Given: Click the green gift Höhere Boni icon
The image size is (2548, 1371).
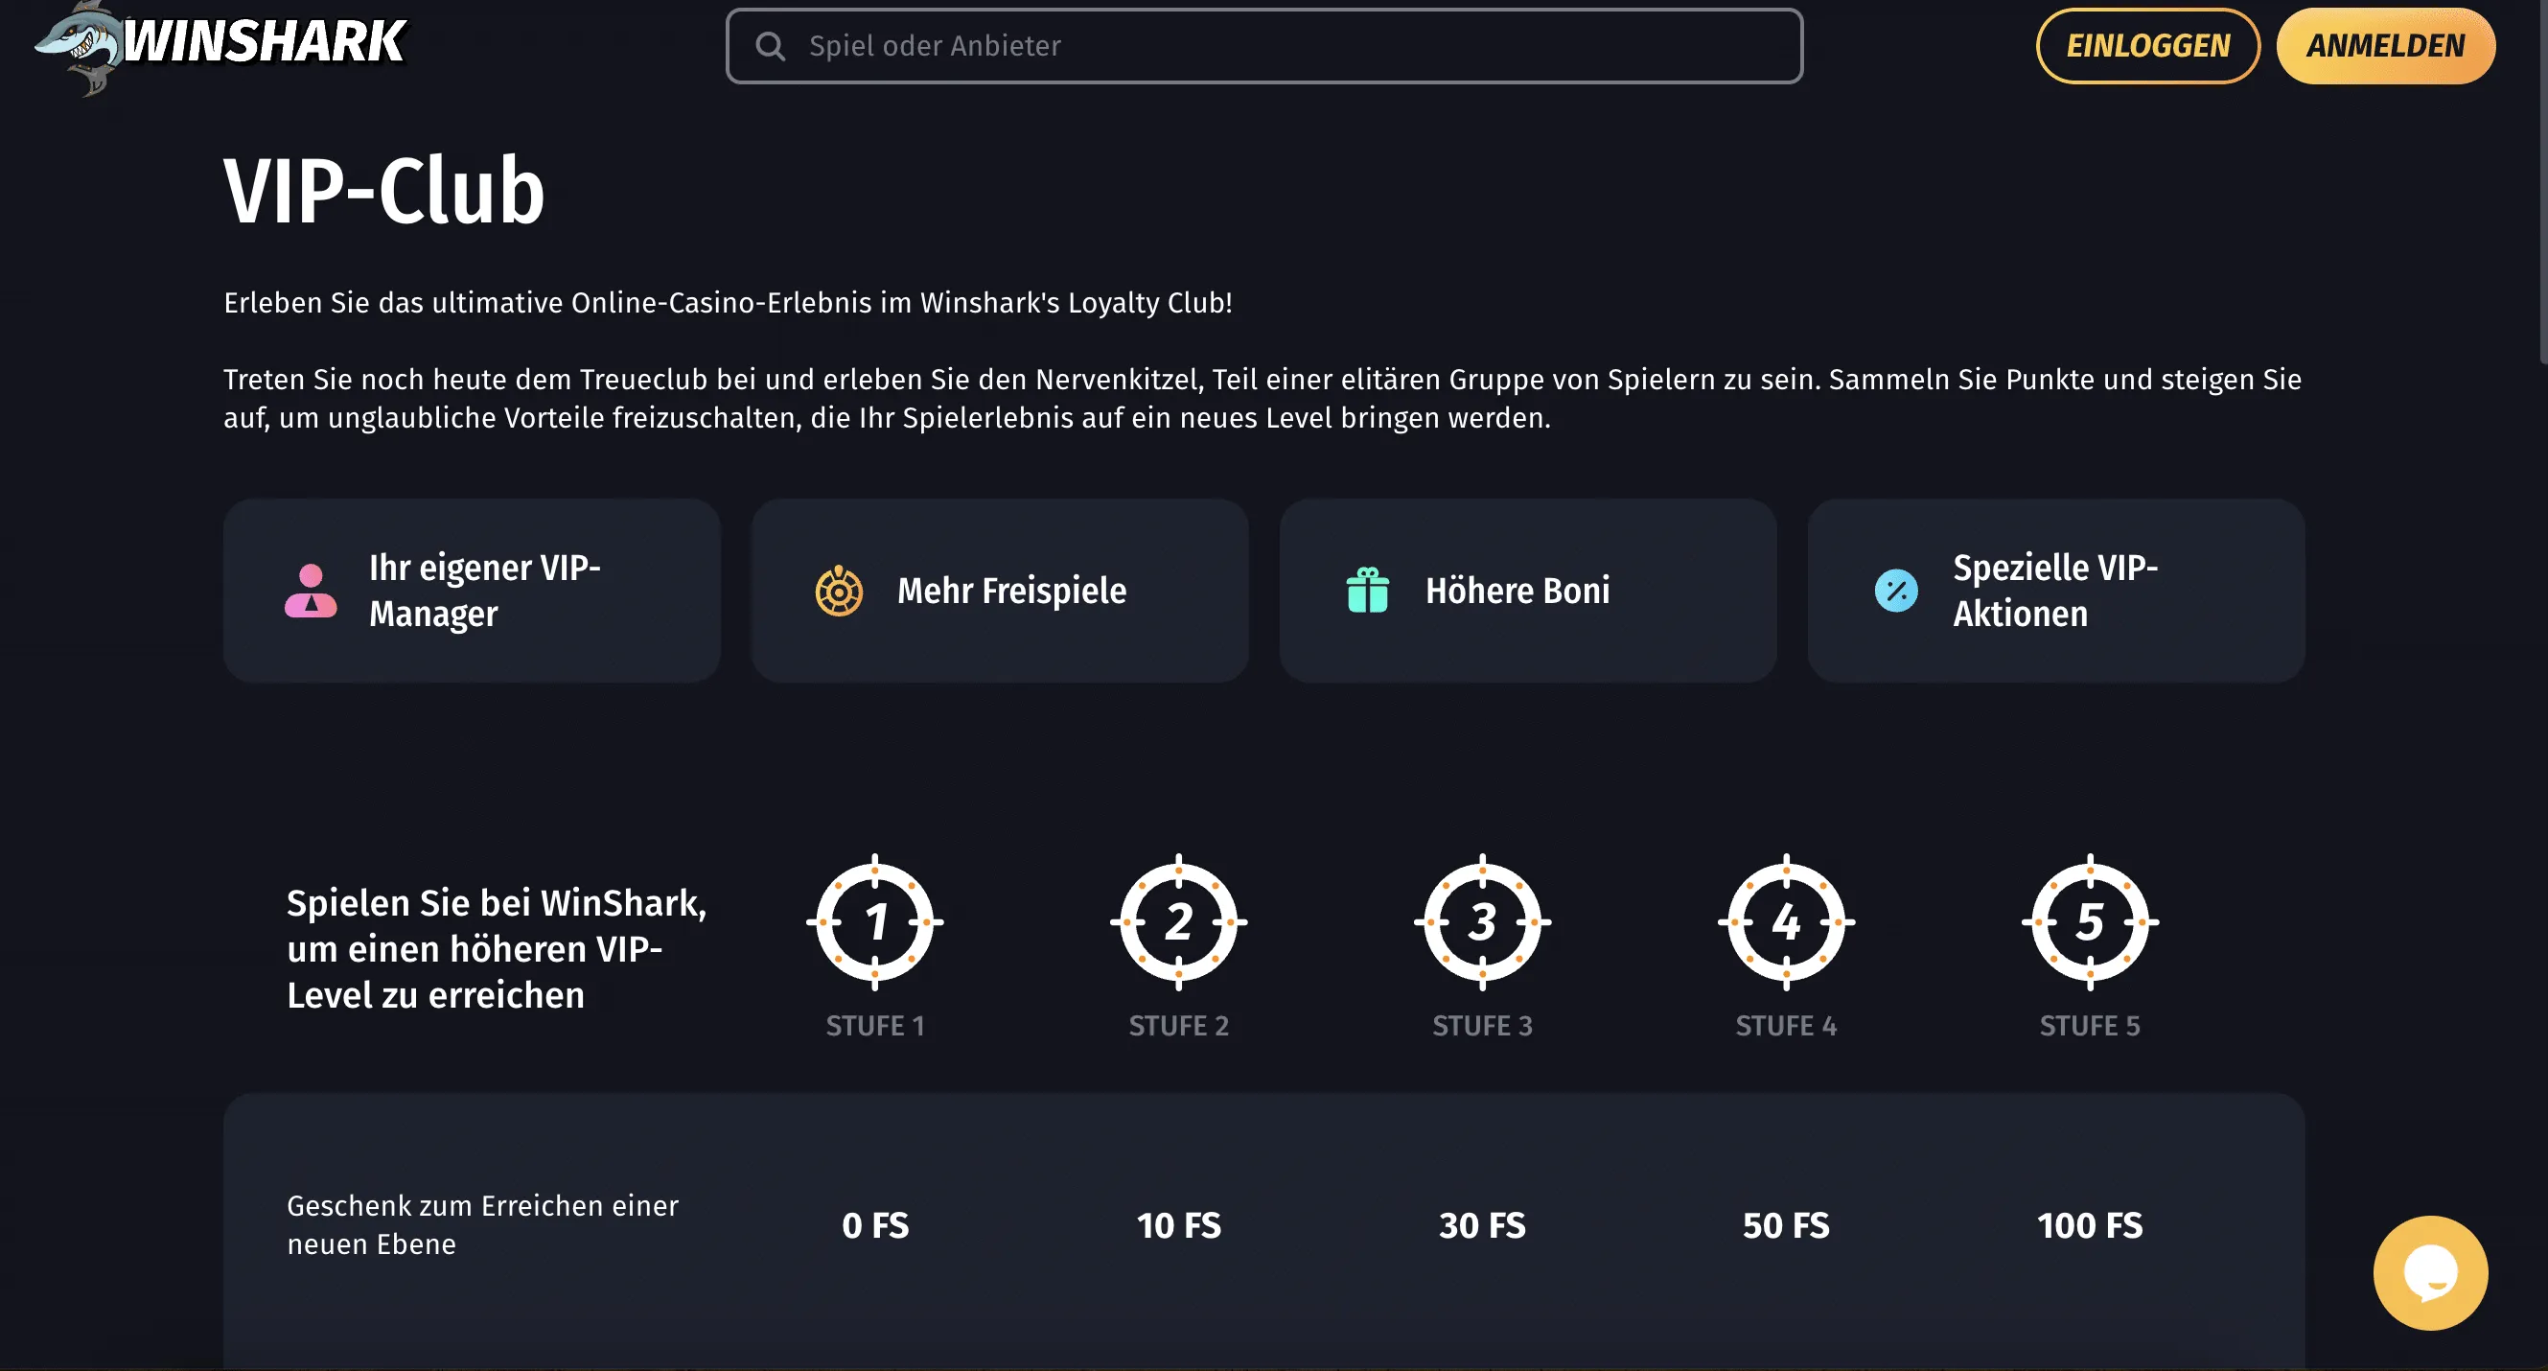Looking at the screenshot, I should (1367, 591).
